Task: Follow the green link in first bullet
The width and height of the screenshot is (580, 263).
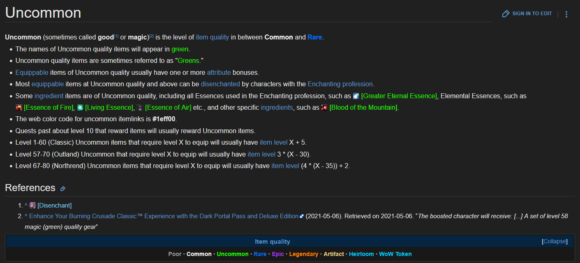Action: pos(180,49)
